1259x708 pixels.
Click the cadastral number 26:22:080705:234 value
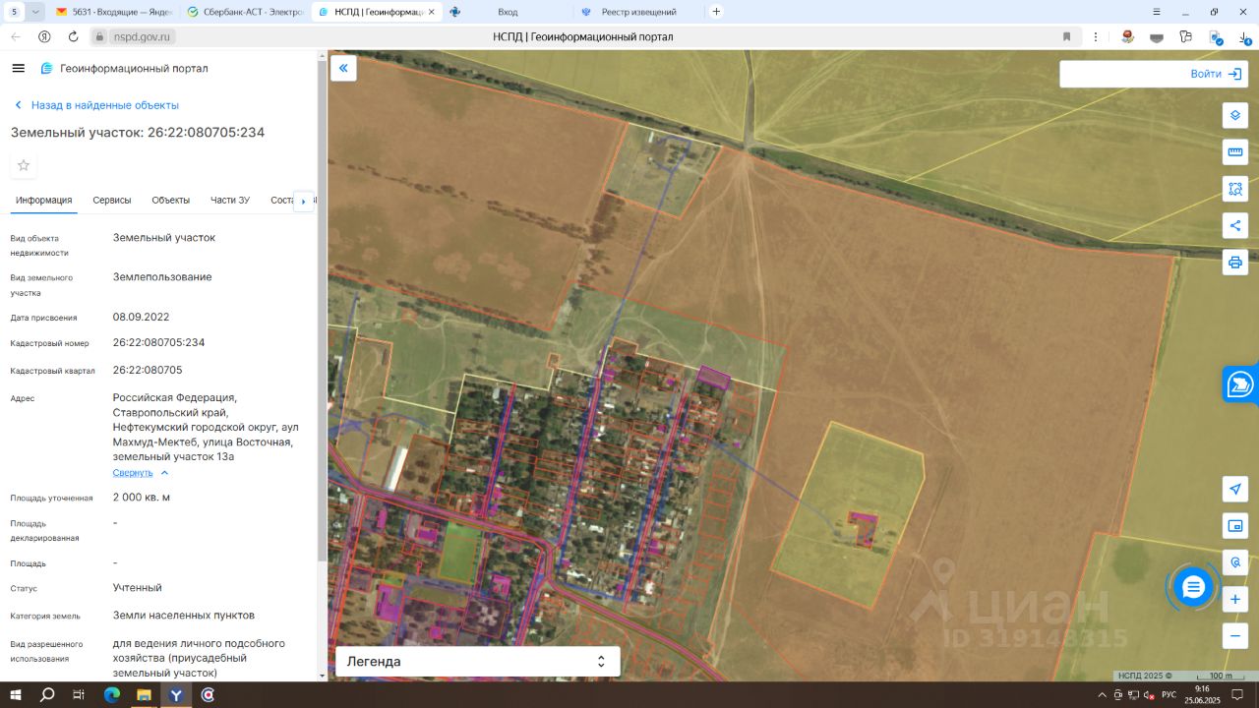tap(159, 343)
